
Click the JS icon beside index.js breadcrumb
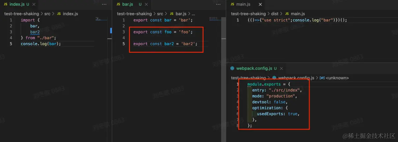59,14
